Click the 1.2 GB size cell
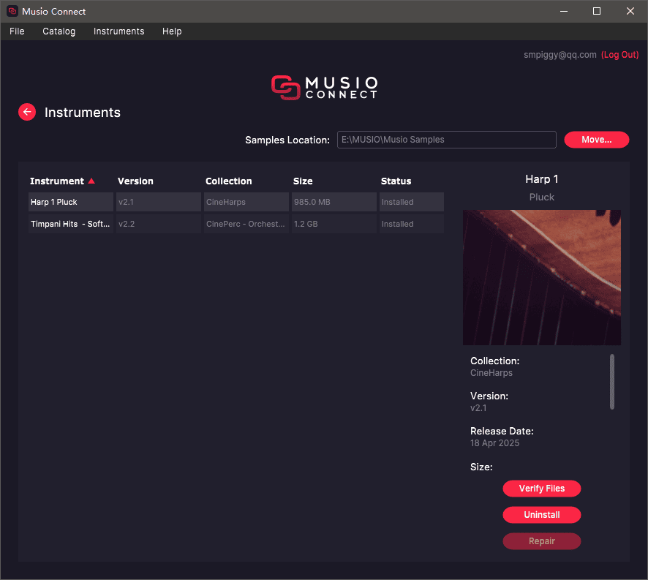648x580 pixels. pos(334,224)
